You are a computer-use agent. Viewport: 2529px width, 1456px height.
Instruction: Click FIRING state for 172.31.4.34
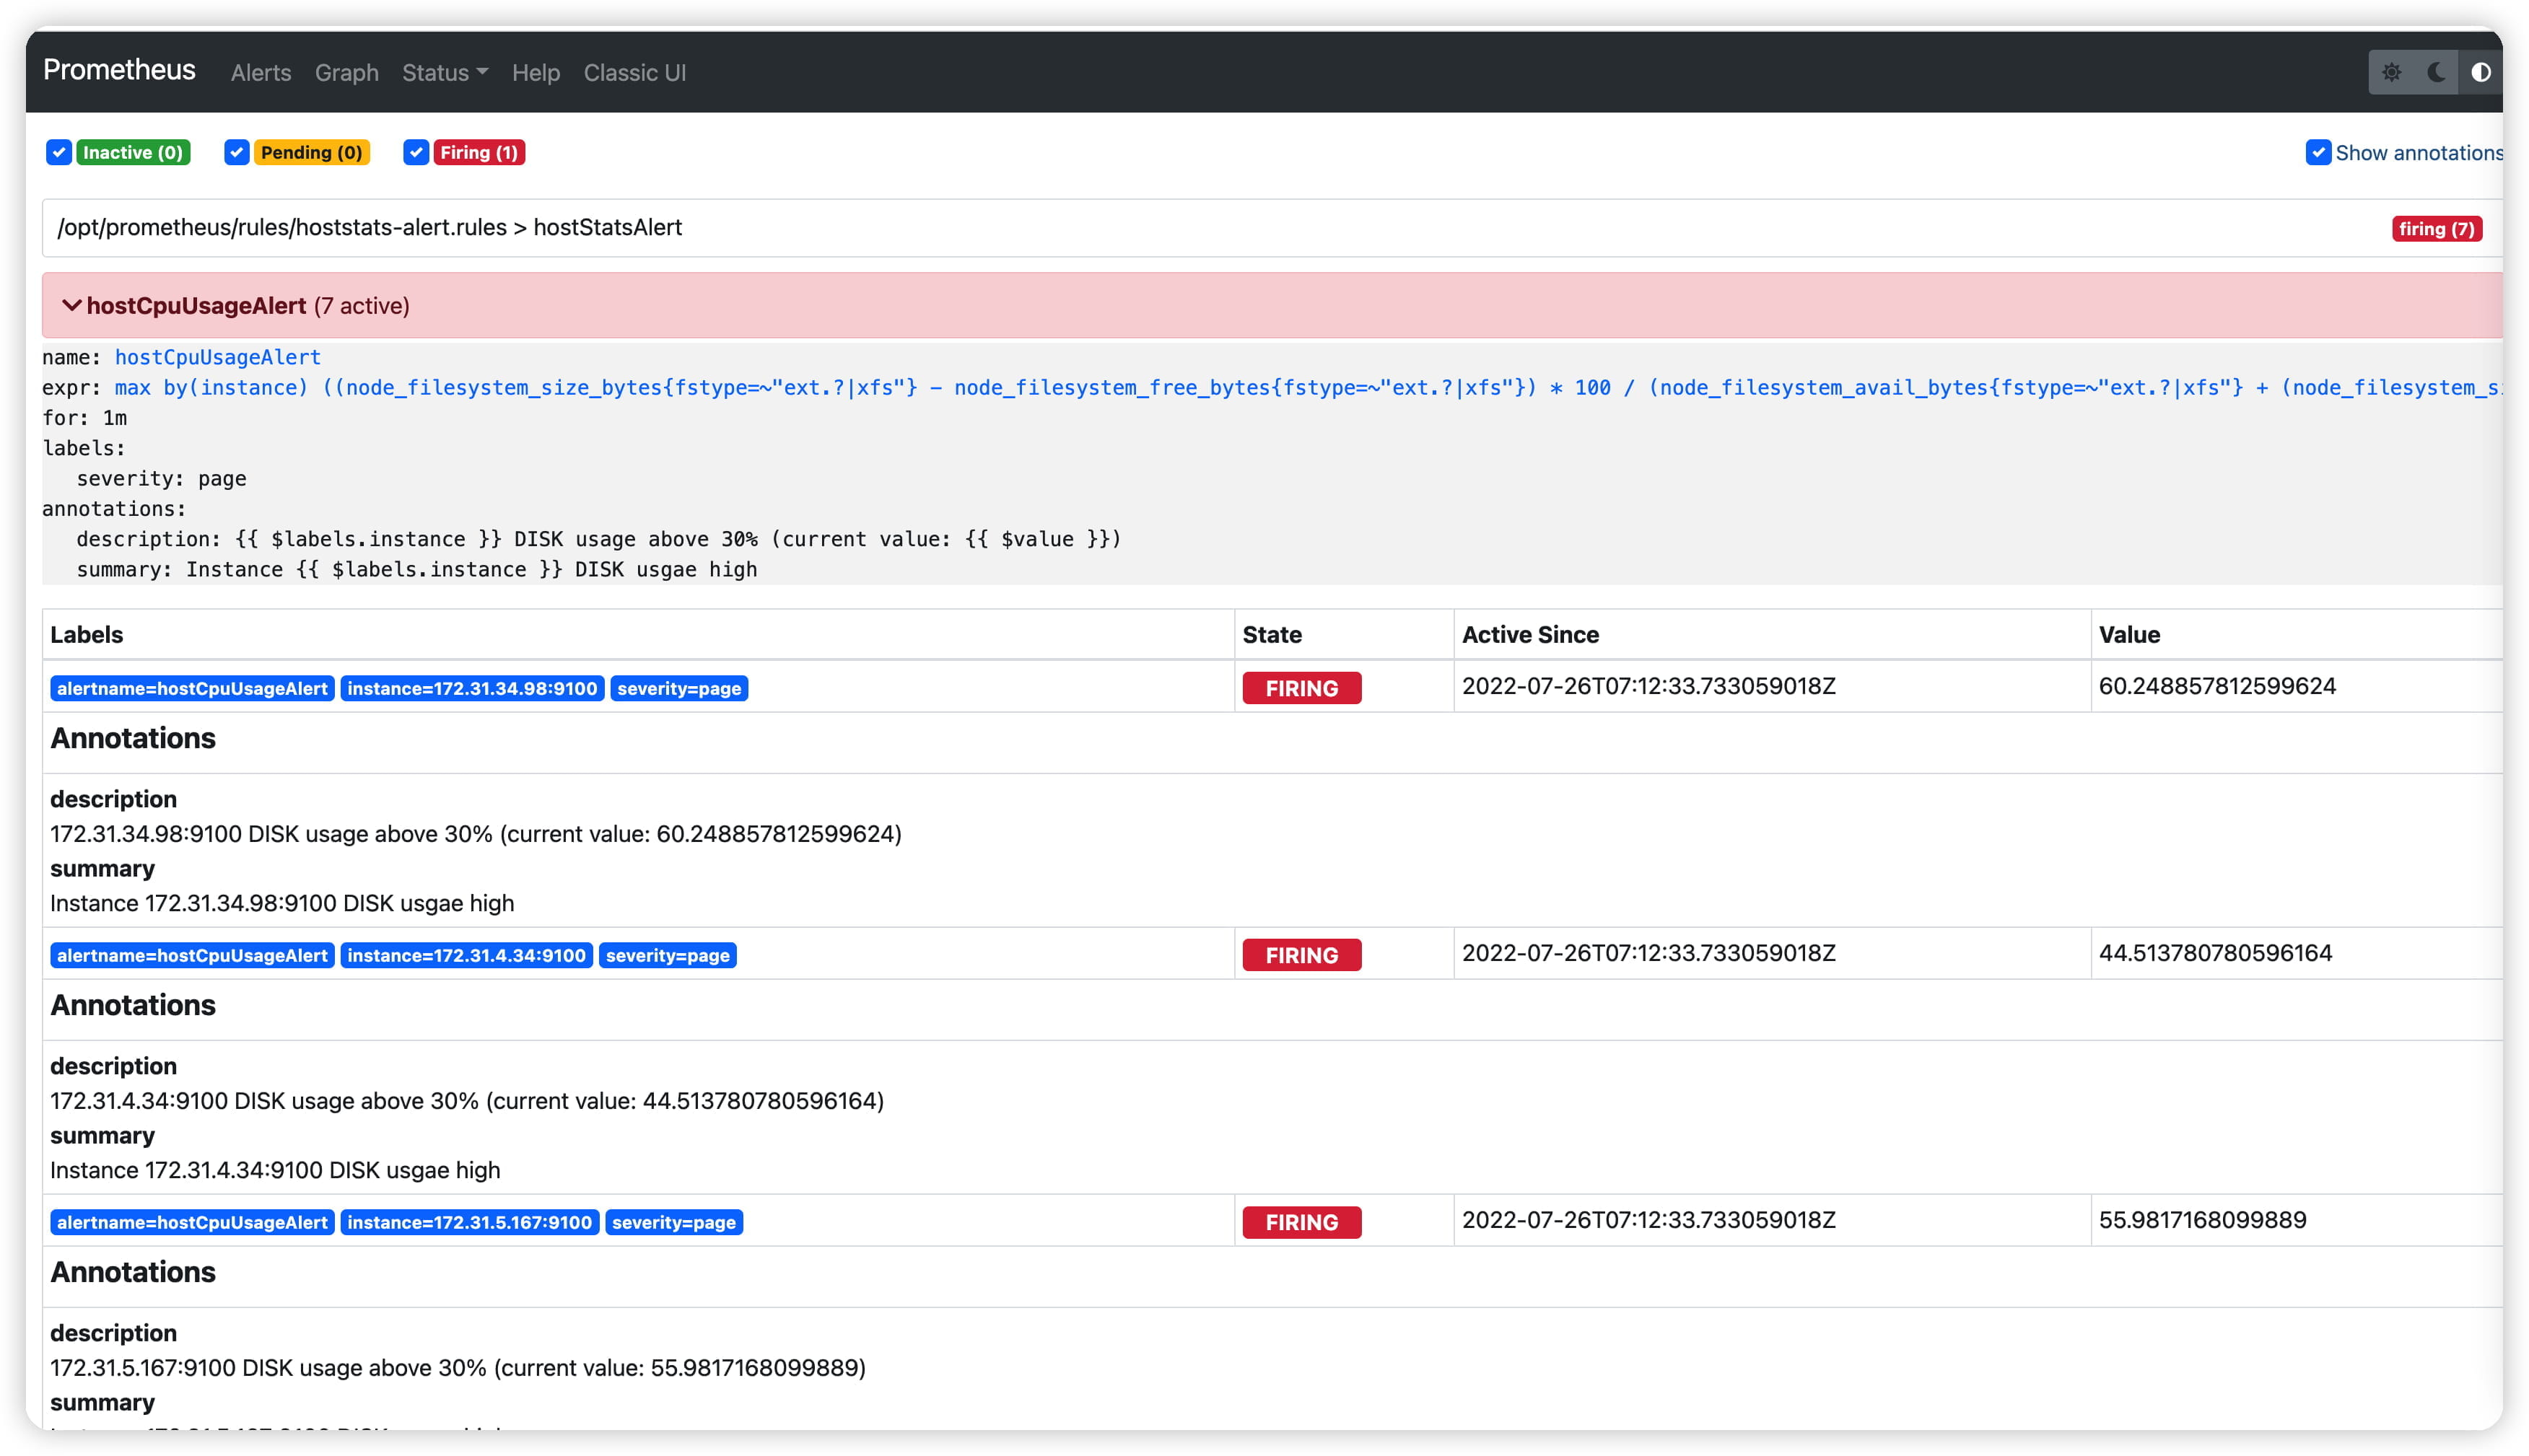pos(1302,955)
